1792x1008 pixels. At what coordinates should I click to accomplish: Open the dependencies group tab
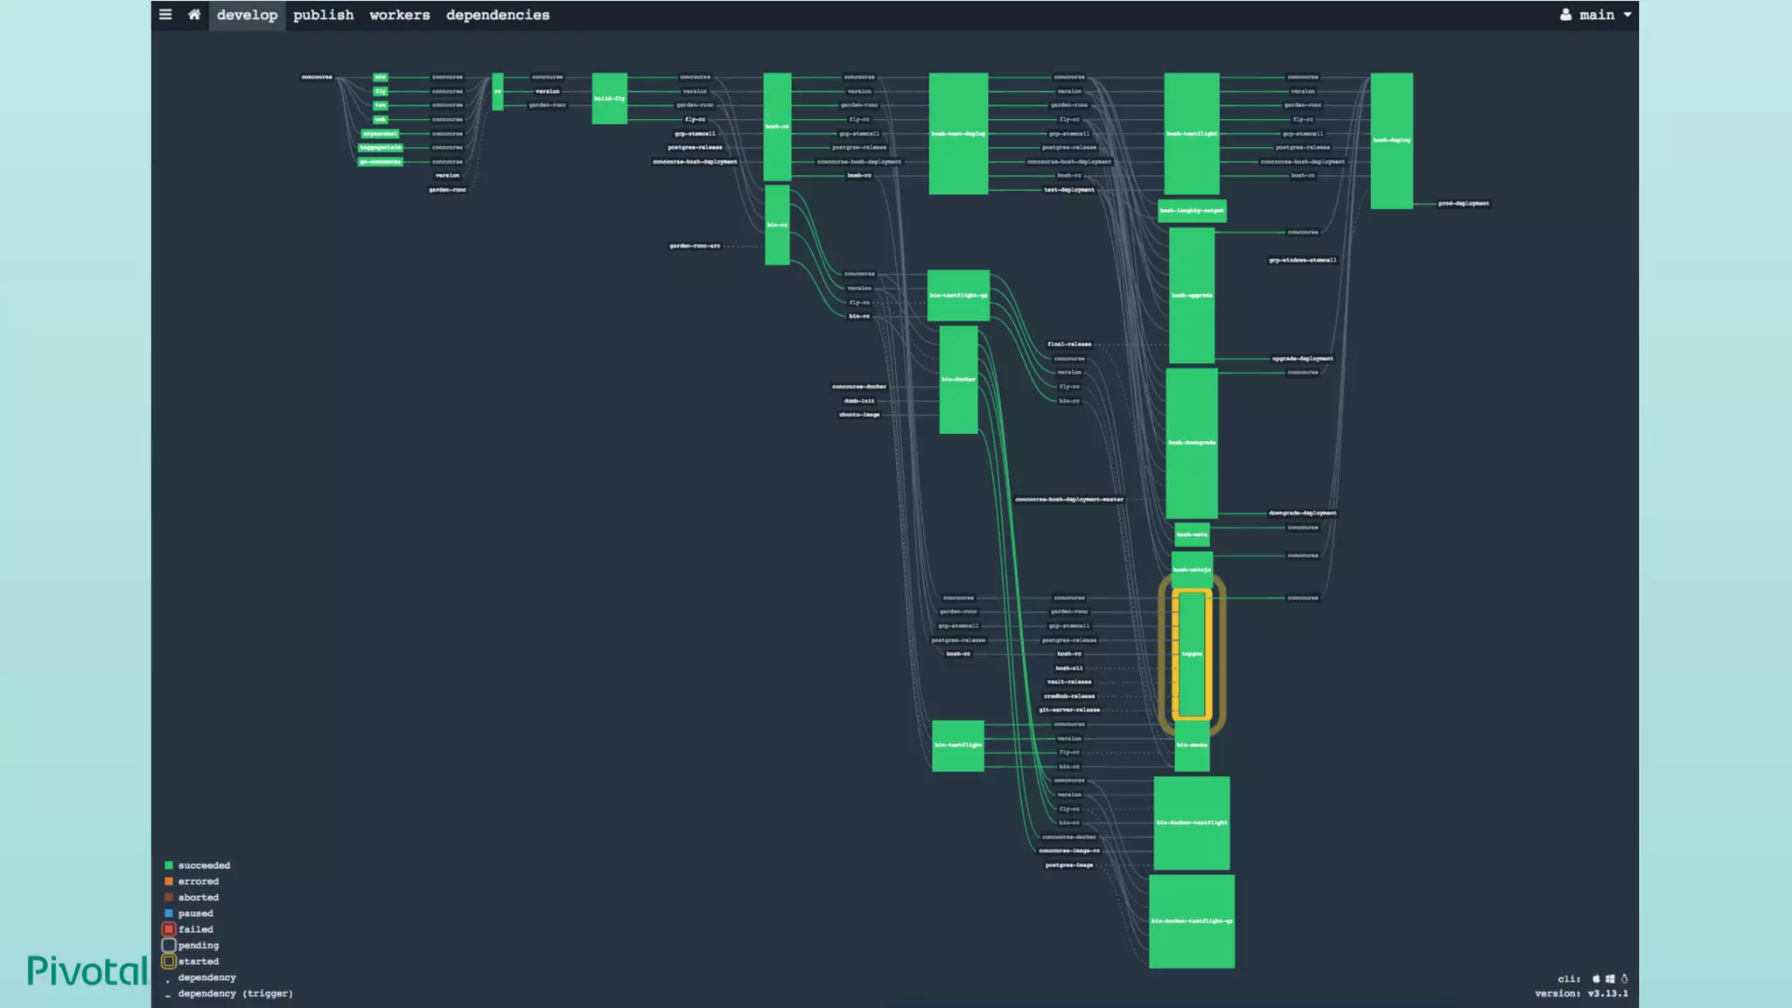(x=497, y=15)
